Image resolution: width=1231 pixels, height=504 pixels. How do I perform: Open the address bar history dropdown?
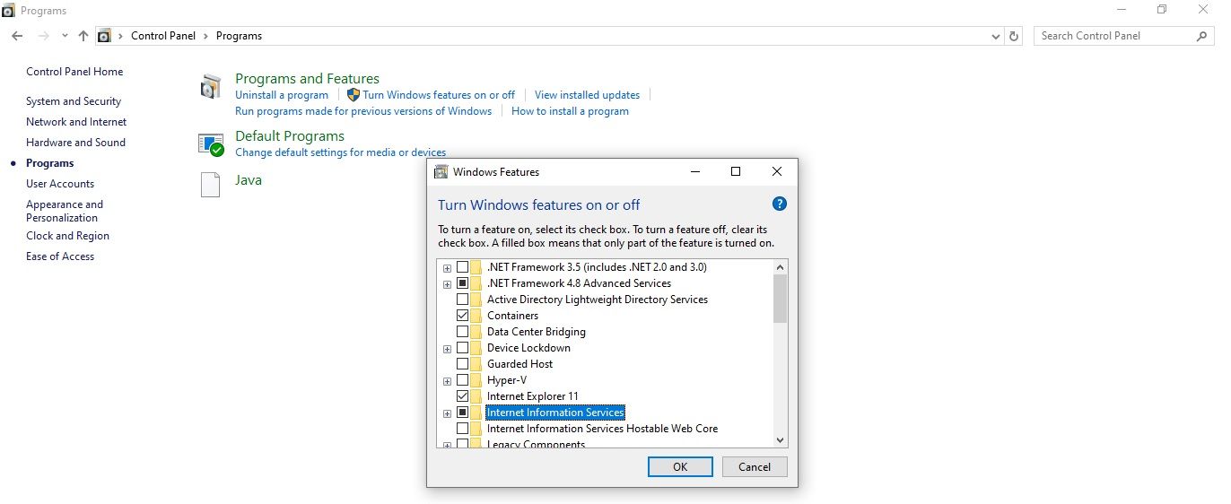point(996,37)
